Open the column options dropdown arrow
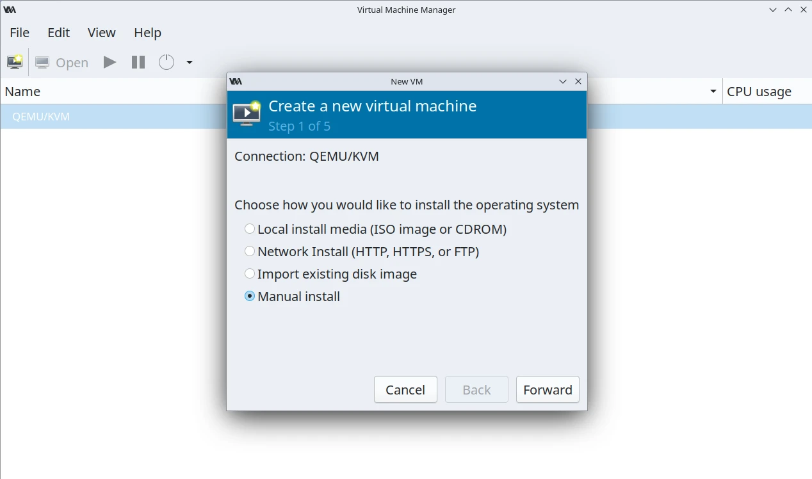This screenshot has width=812, height=479. (x=713, y=92)
